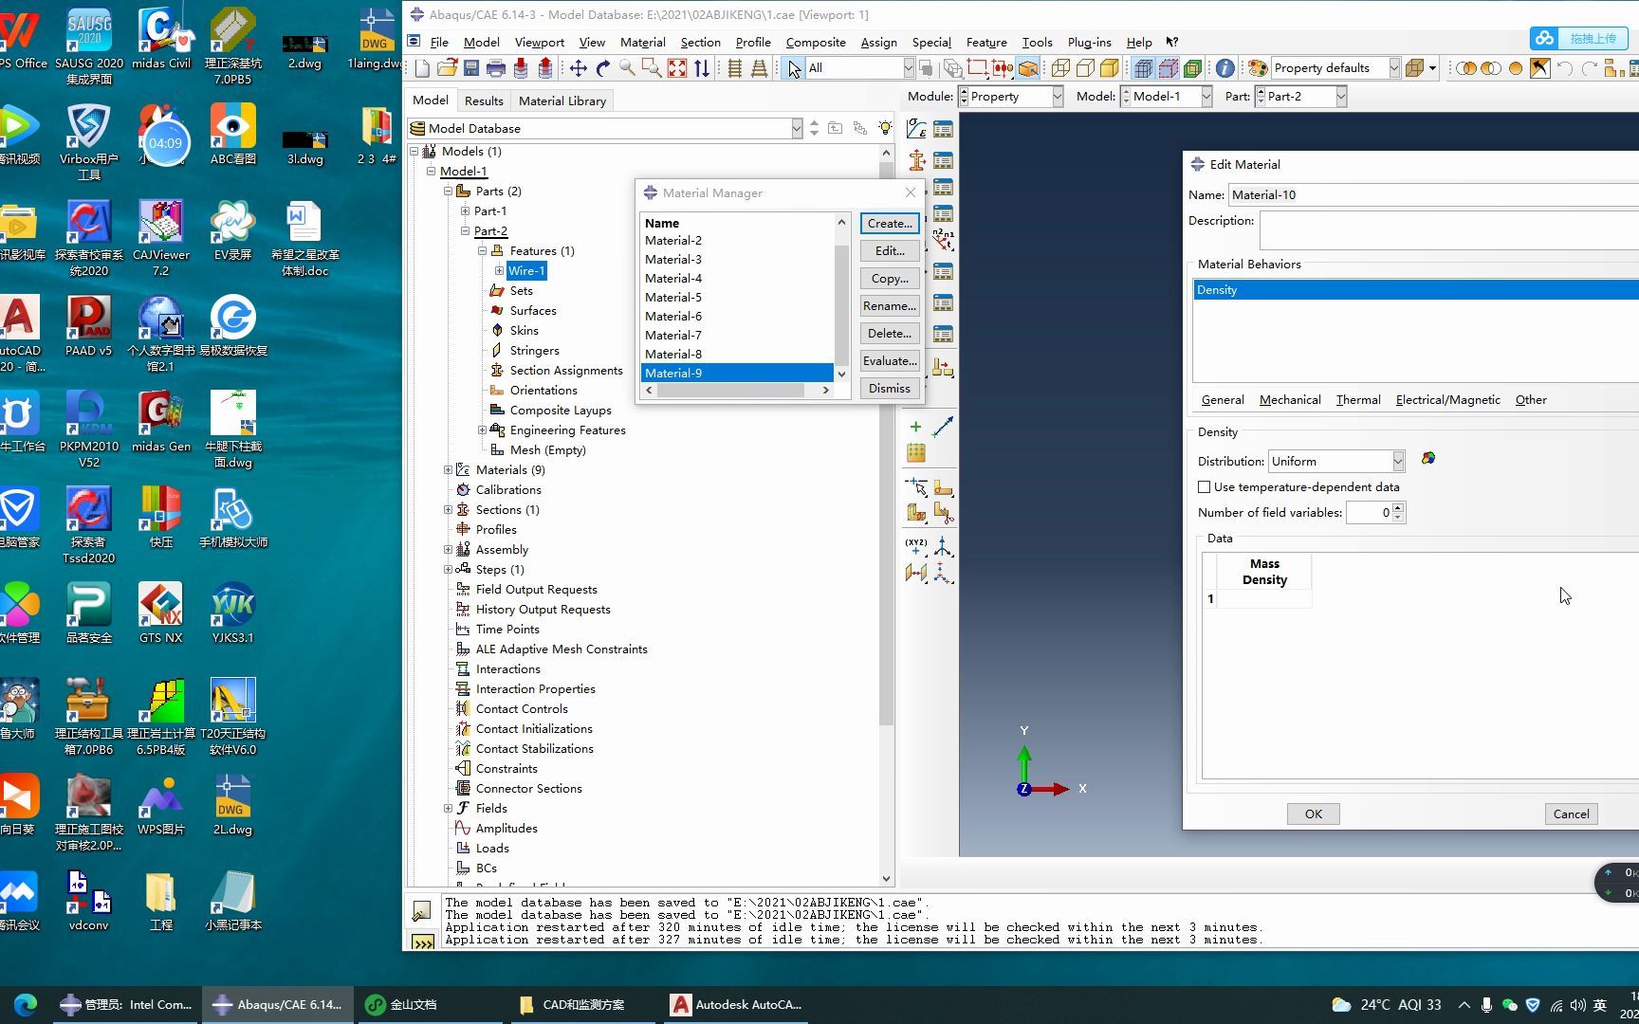
Task: Click the Create Wire line icon
Action: 943,427
